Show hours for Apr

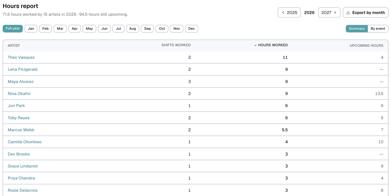[x=75, y=28]
